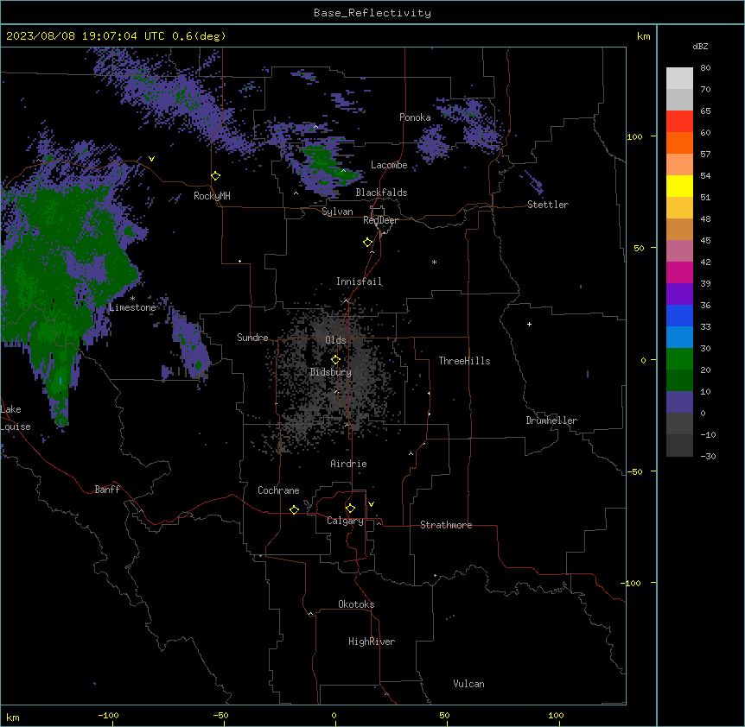Select the Didsbury label

point(331,372)
